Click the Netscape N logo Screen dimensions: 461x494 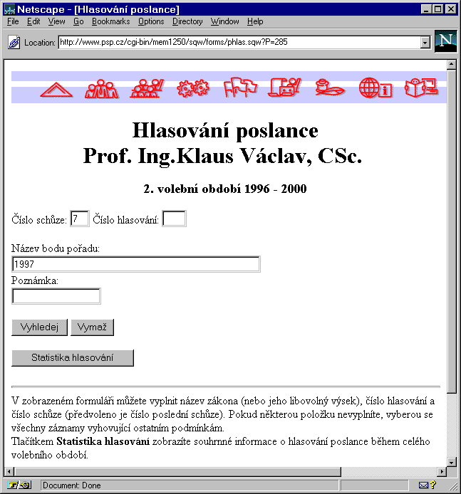coord(445,41)
